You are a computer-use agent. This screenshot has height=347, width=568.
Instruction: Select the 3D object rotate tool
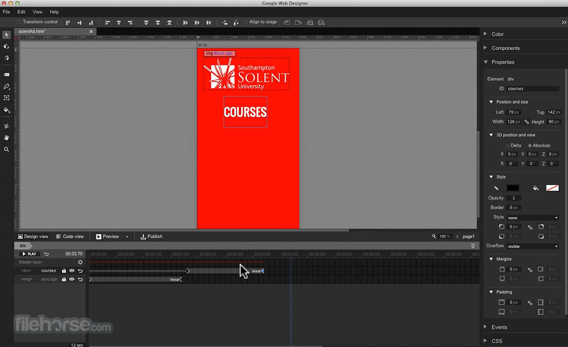(6, 47)
